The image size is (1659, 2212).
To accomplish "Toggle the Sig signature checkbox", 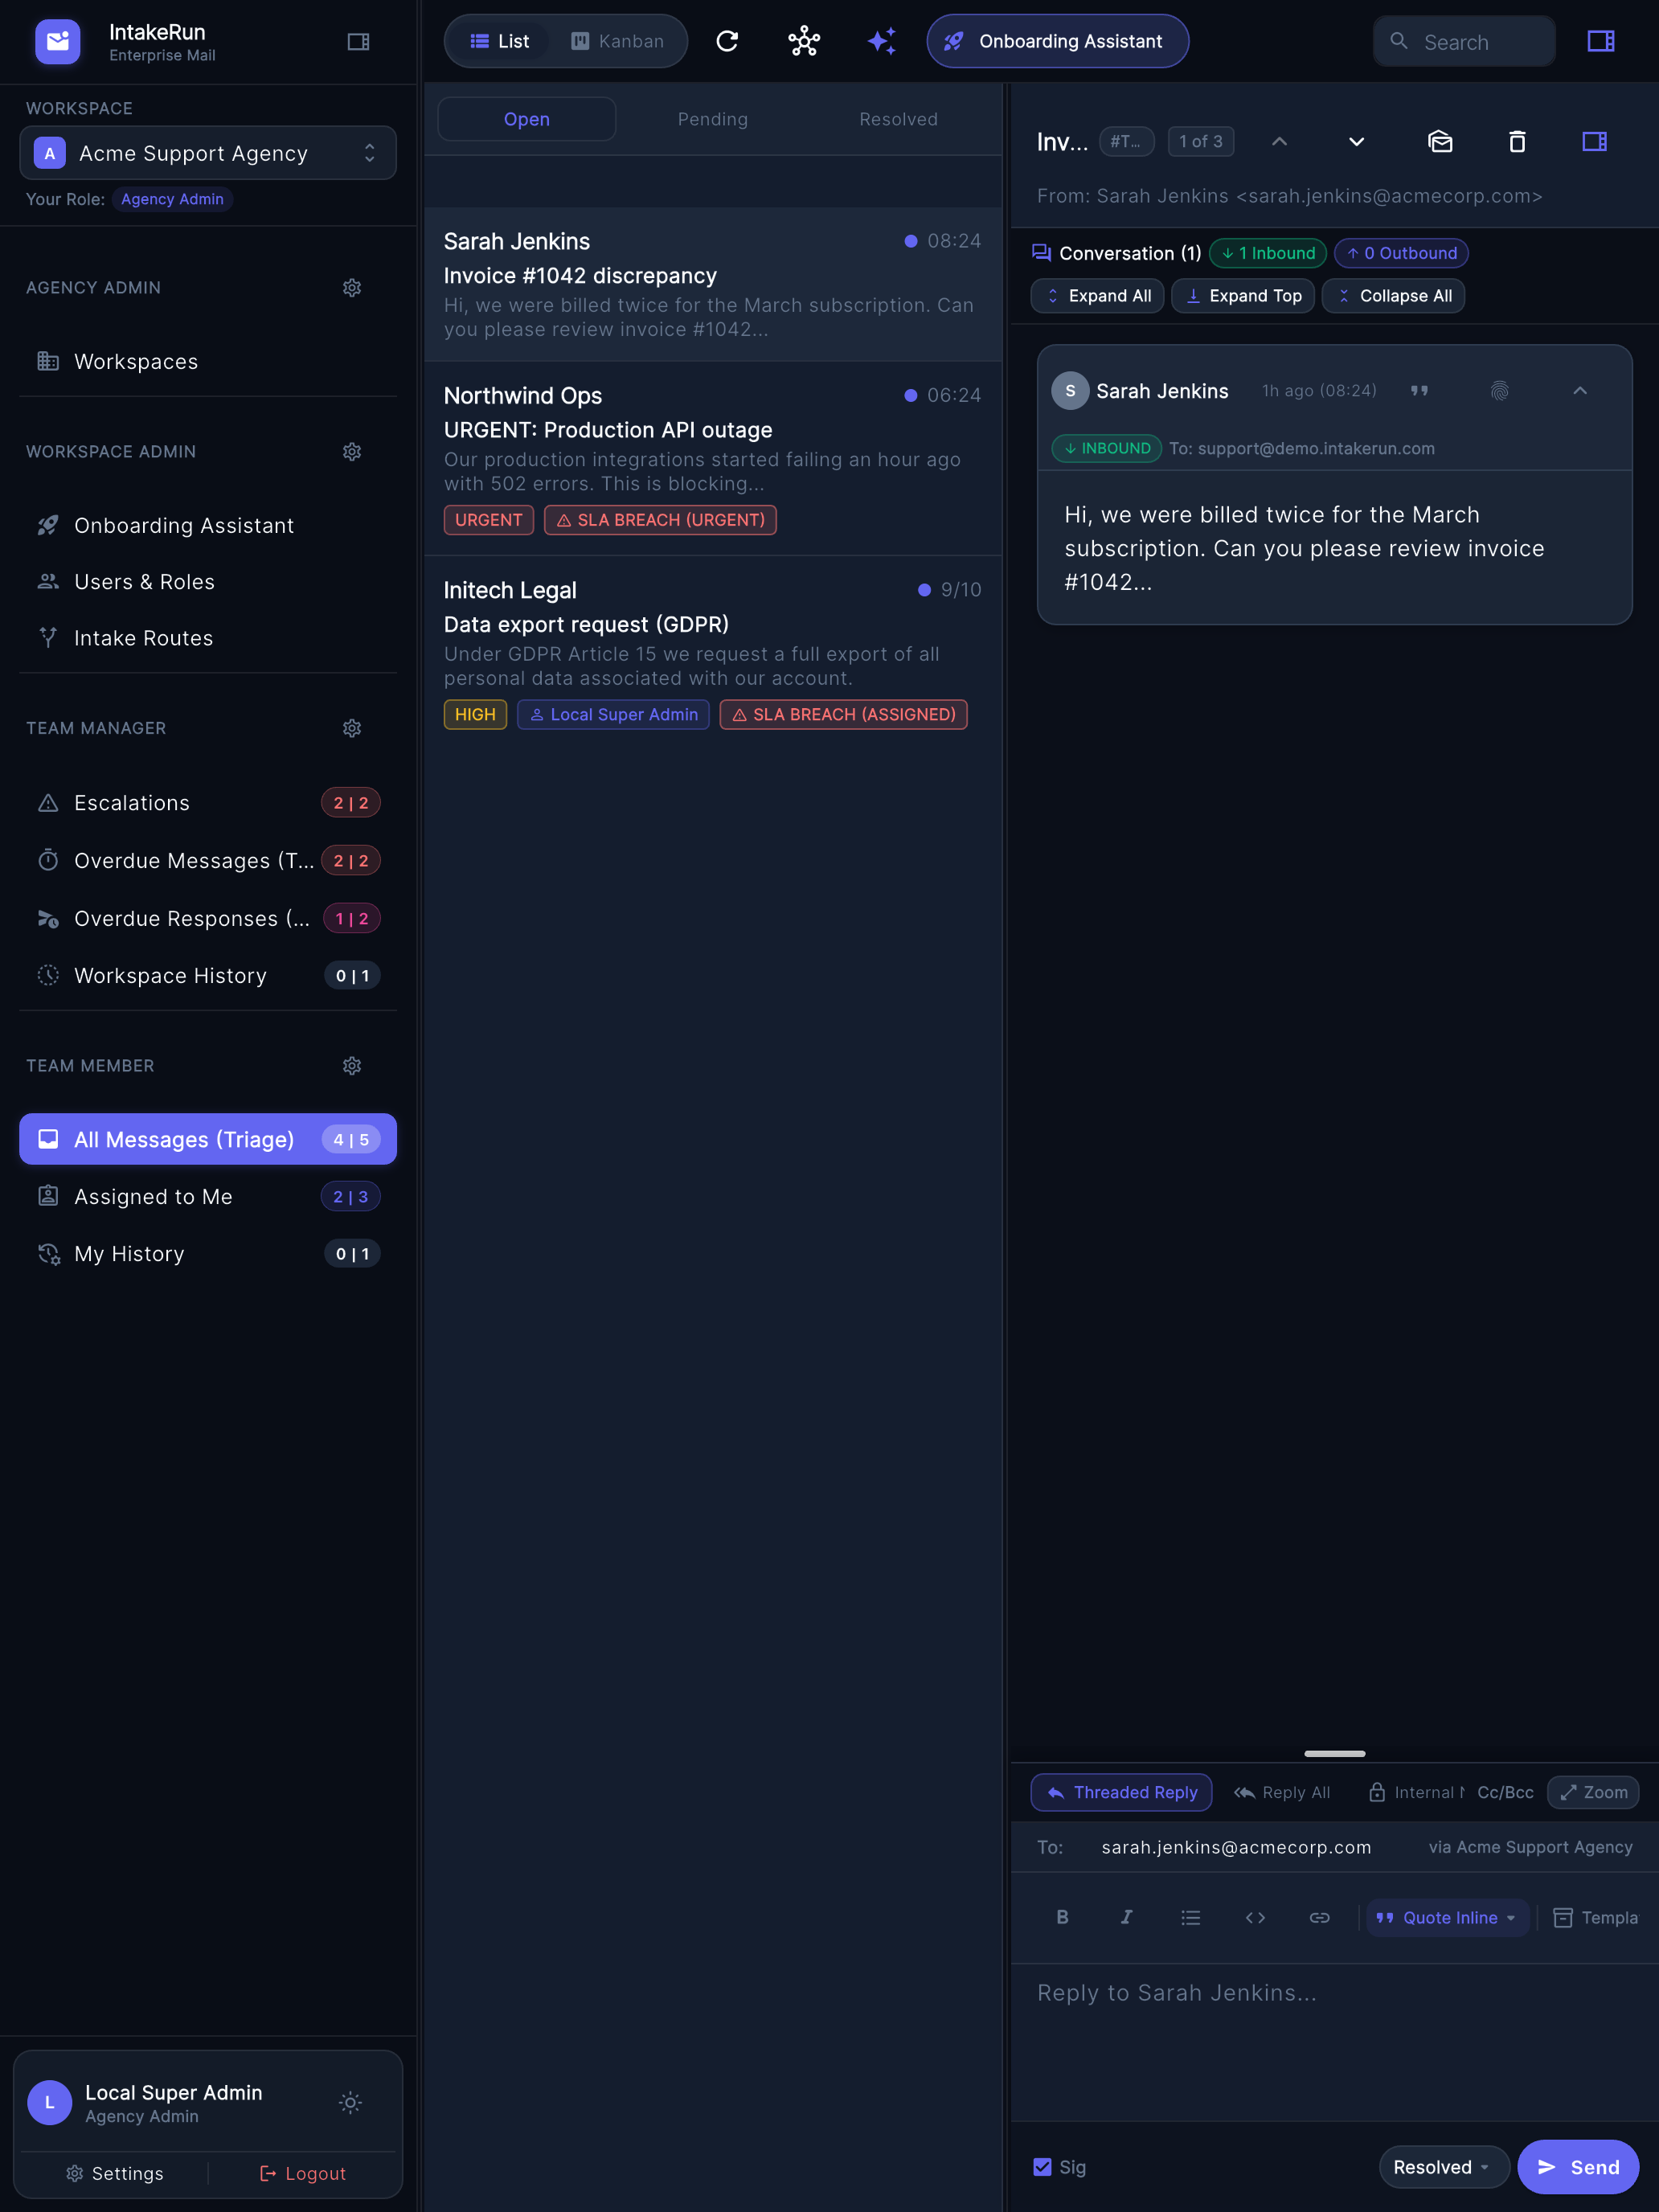I will [1042, 2167].
